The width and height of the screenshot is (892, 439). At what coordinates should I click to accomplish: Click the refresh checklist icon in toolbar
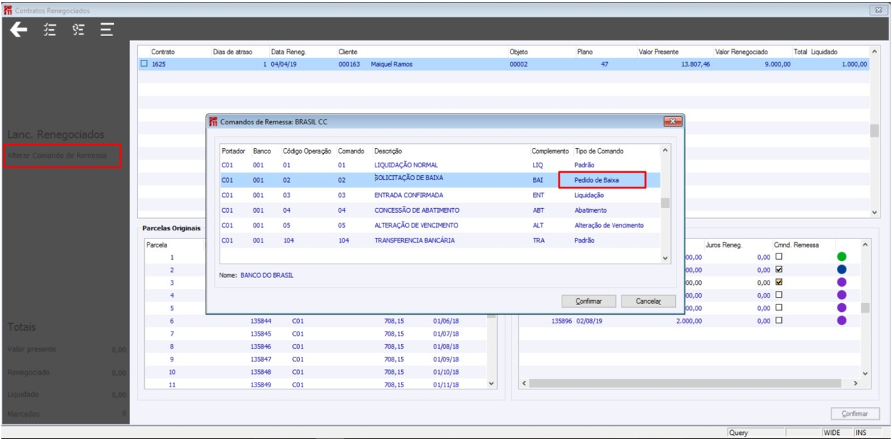click(78, 30)
